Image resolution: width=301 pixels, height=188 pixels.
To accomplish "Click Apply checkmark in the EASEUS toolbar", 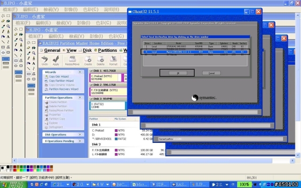I will click(56, 61).
